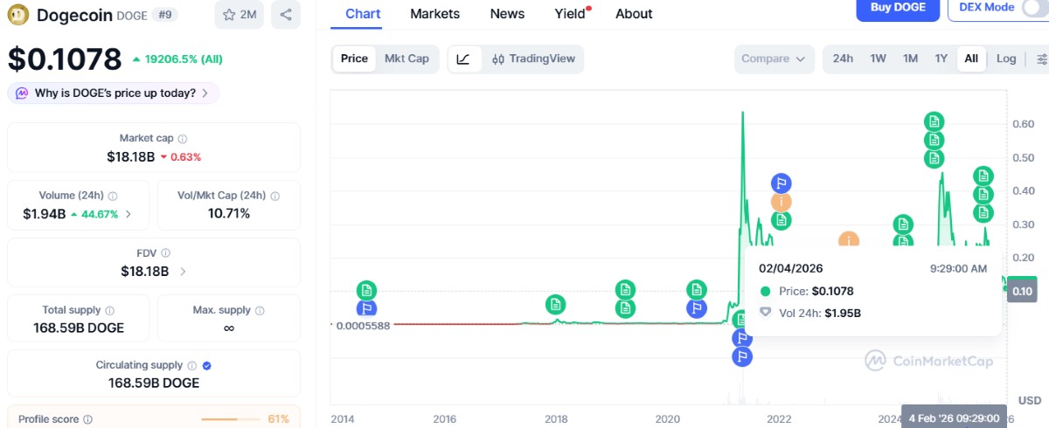Click the 19206.5% (All) change text
Viewport: 1049px width, 428px height.
(x=185, y=59)
